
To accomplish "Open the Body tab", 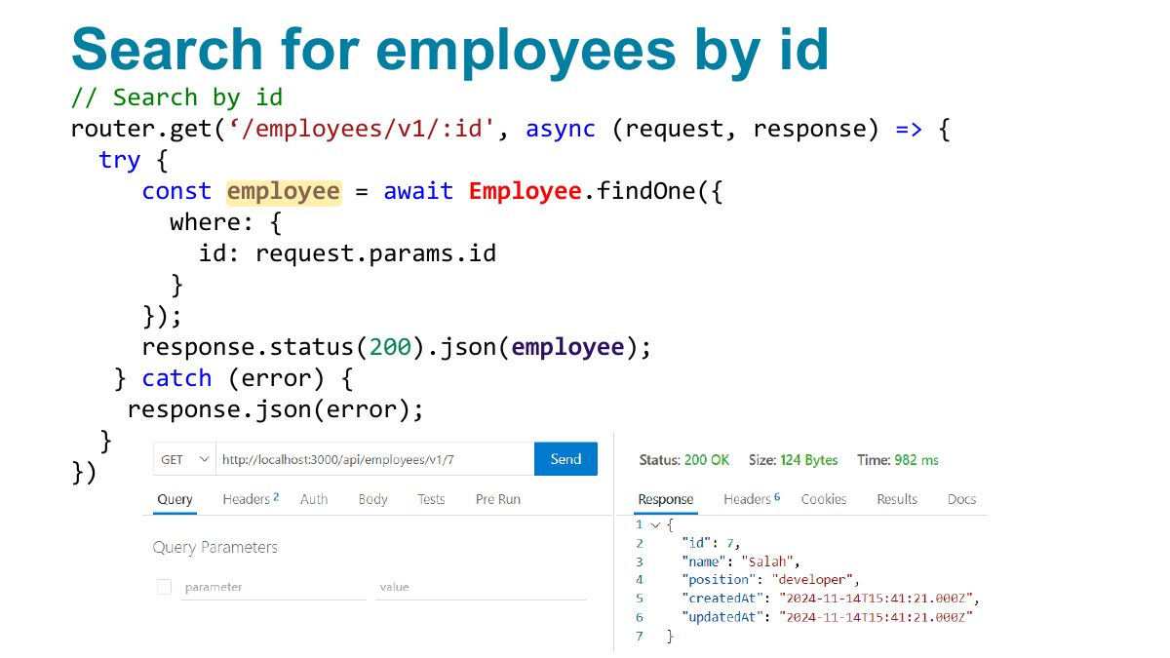I will (x=372, y=499).
